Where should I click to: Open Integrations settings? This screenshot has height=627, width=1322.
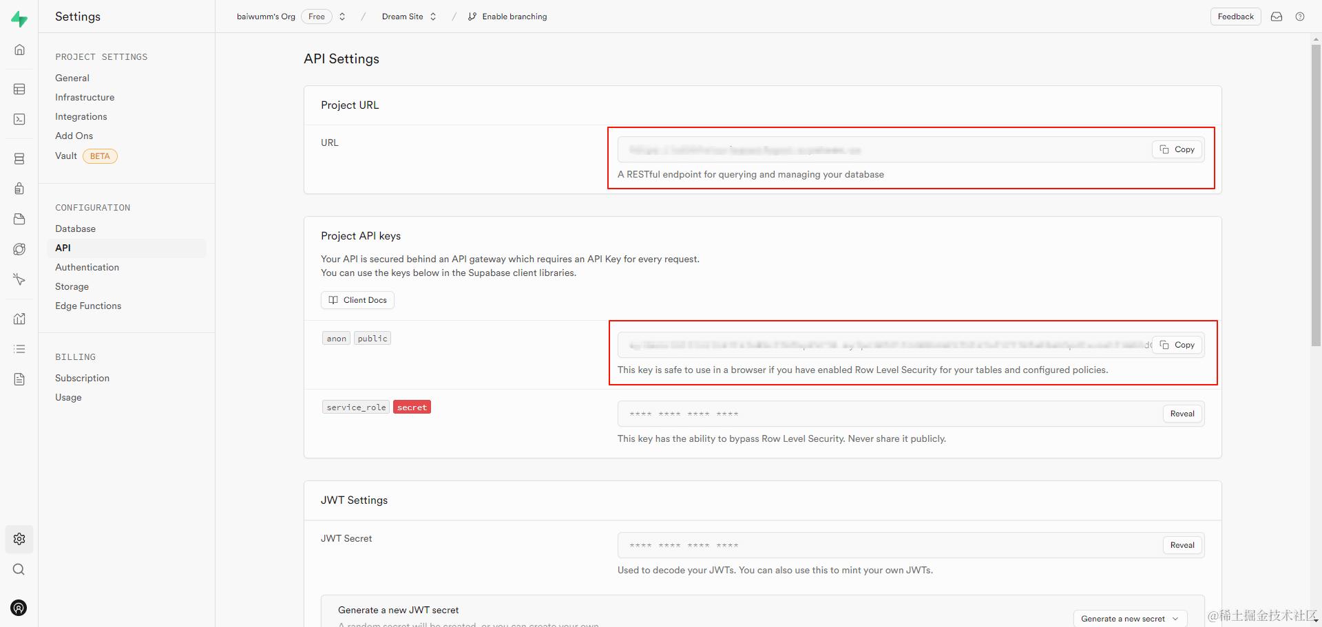[81, 116]
